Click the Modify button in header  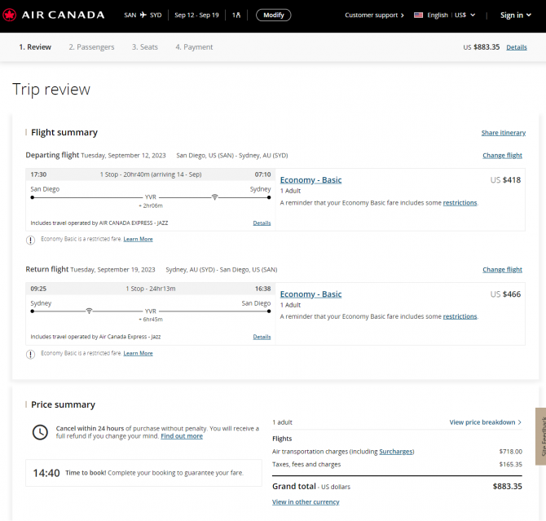coord(273,15)
